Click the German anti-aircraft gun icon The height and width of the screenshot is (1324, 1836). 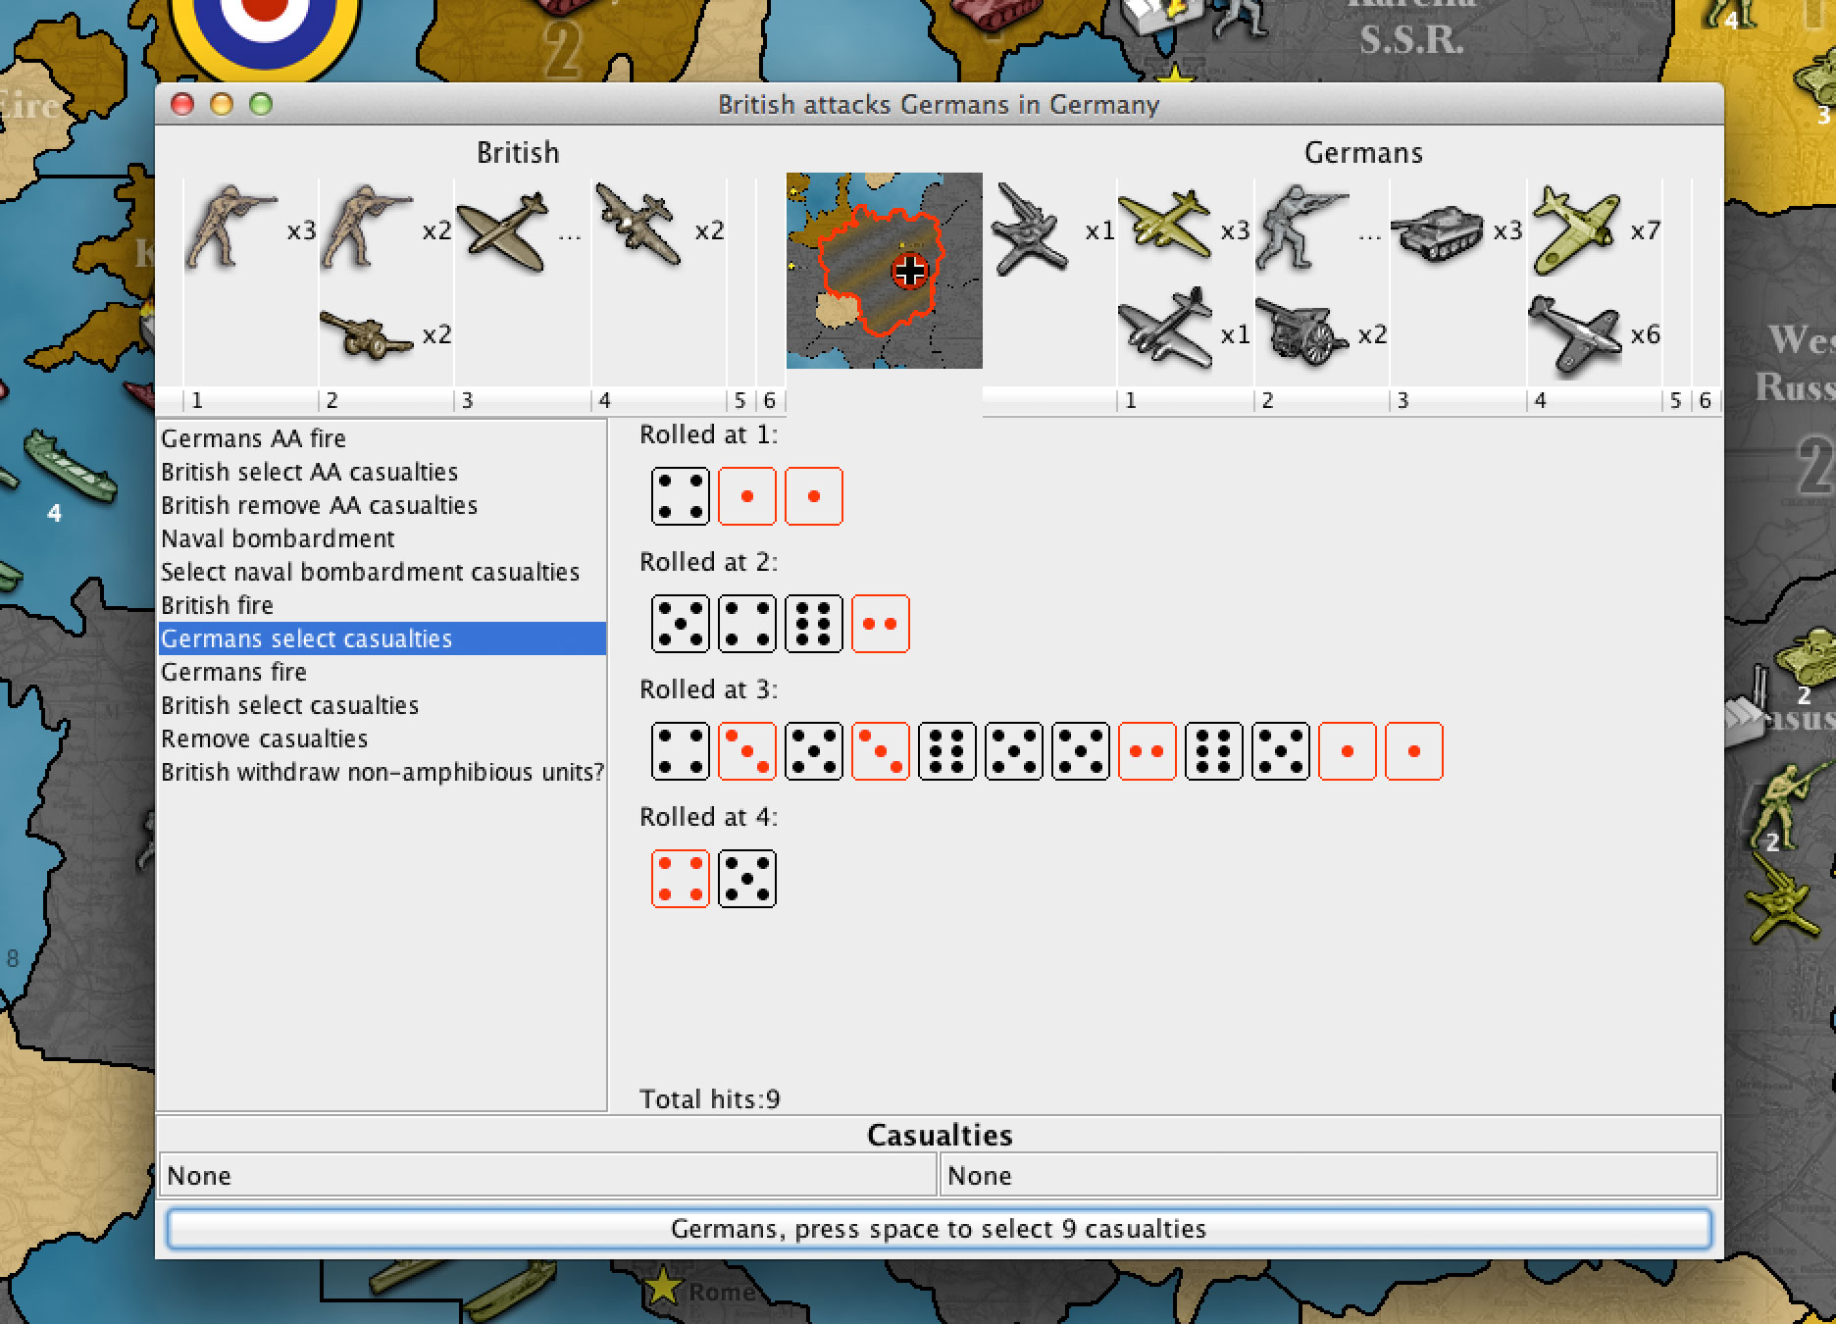[x=1029, y=231]
